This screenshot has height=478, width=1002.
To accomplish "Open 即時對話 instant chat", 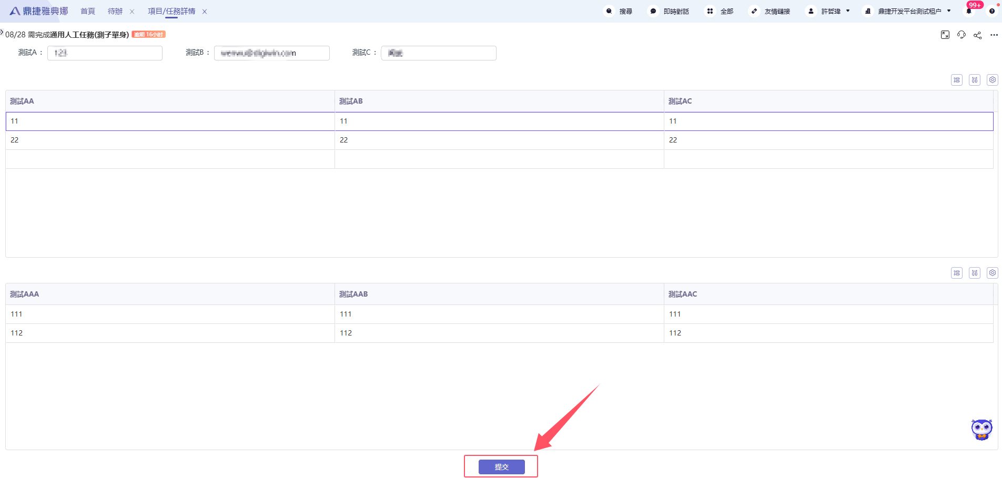I will pos(669,11).
